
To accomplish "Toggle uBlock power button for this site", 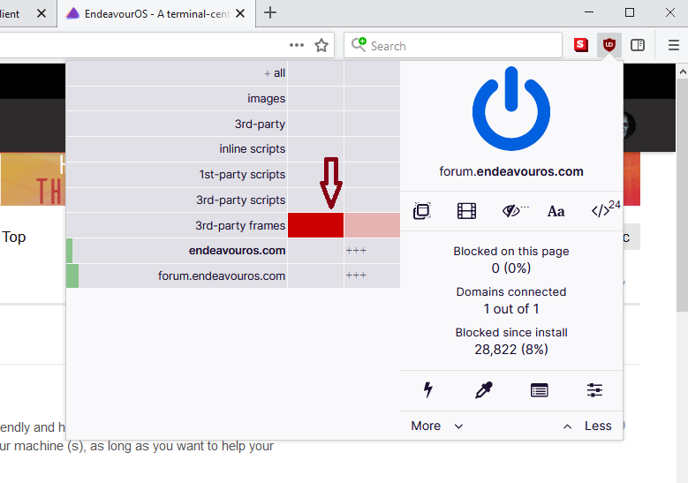I will [511, 112].
